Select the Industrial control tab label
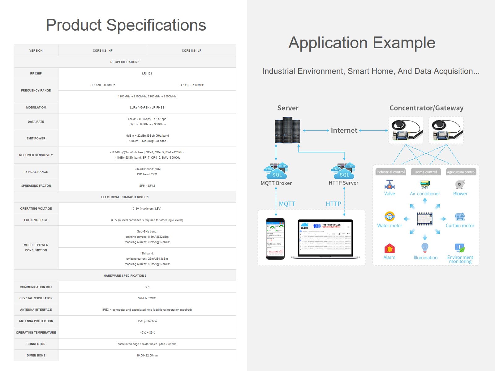Viewport: 495px width, 371px height. (390, 172)
